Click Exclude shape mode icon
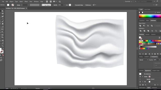Viewport: 161px width, 90px height. coord(152,26)
